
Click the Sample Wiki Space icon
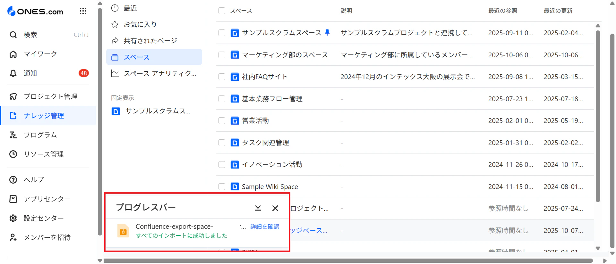point(235,186)
